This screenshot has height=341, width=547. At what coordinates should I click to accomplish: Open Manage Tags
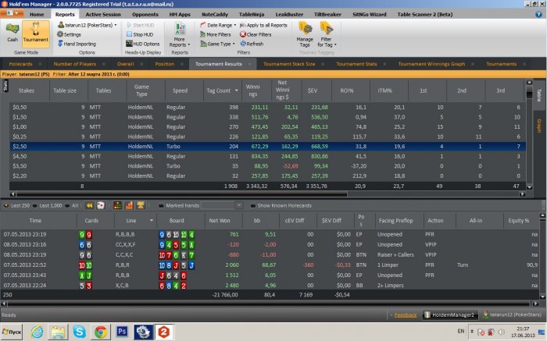point(305,34)
